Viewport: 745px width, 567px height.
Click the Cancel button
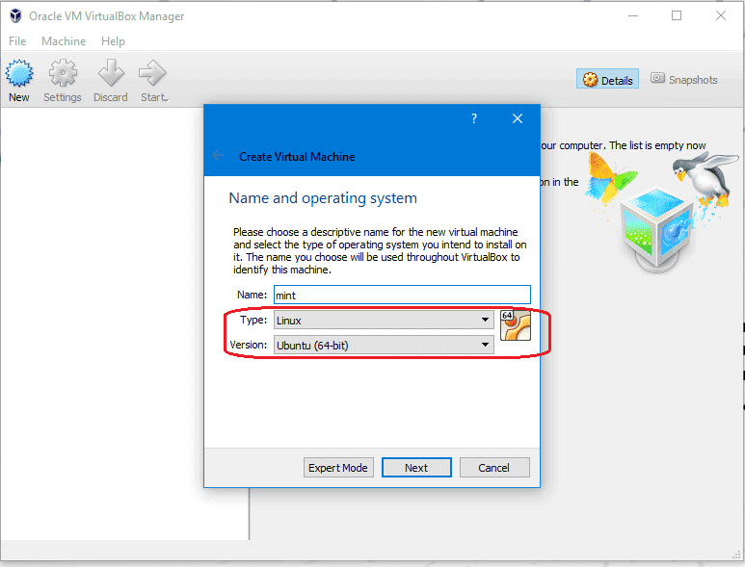click(x=494, y=467)
